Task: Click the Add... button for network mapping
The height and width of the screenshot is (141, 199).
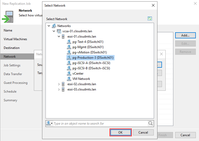Action: point(185,35)
